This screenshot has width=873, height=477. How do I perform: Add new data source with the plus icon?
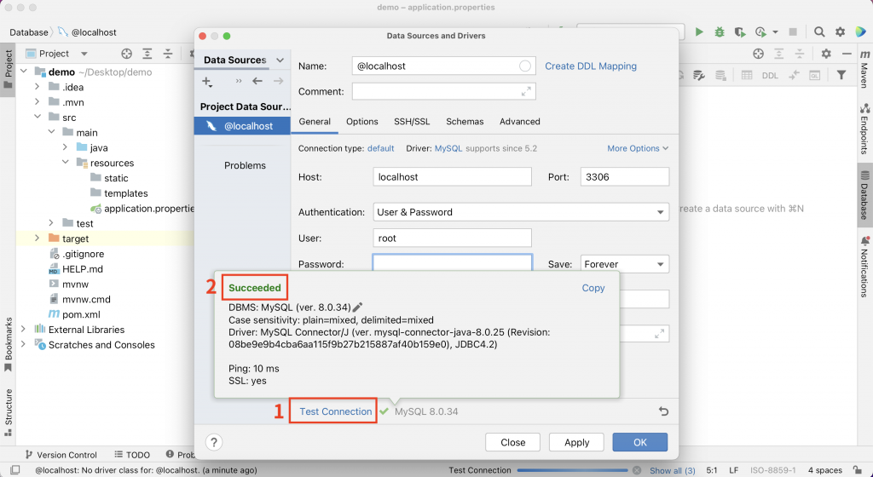(206, 81)
